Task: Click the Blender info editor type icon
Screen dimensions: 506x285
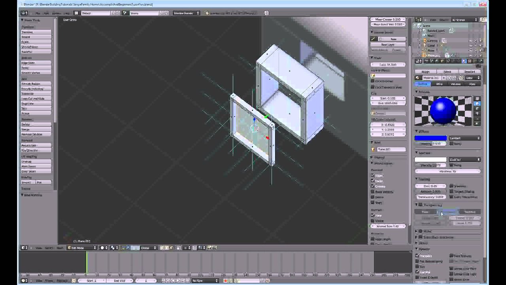Action: tap(24, 13)
